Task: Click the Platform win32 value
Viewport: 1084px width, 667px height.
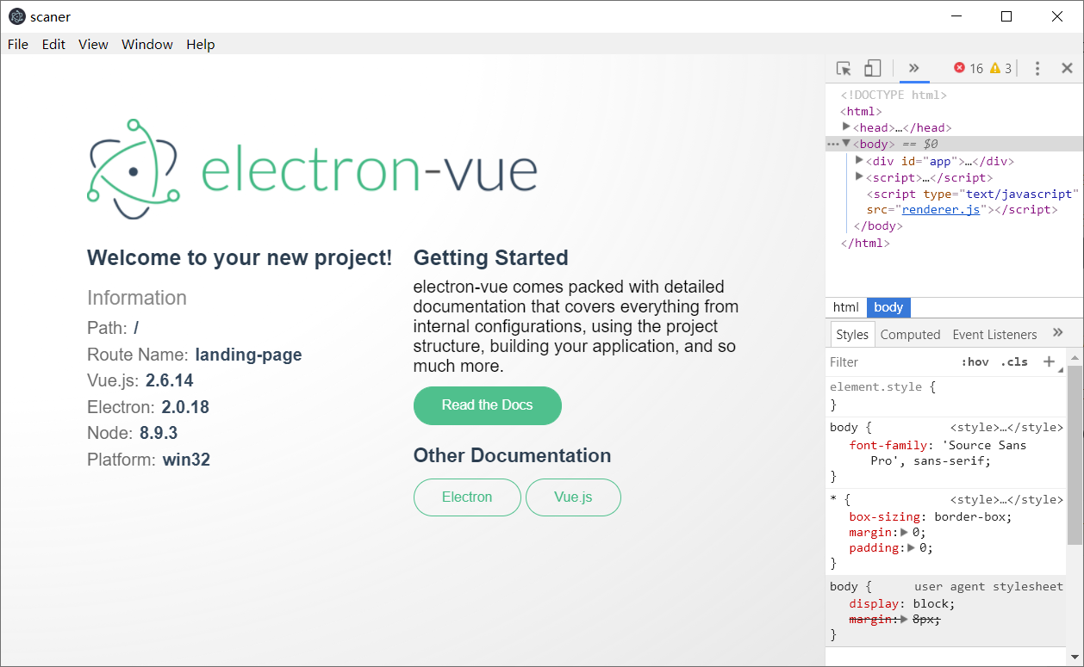Action: (186, 460)
